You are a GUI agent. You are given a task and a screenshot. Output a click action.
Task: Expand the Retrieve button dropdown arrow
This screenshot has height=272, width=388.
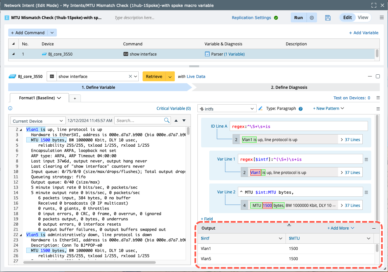(170, 76)
